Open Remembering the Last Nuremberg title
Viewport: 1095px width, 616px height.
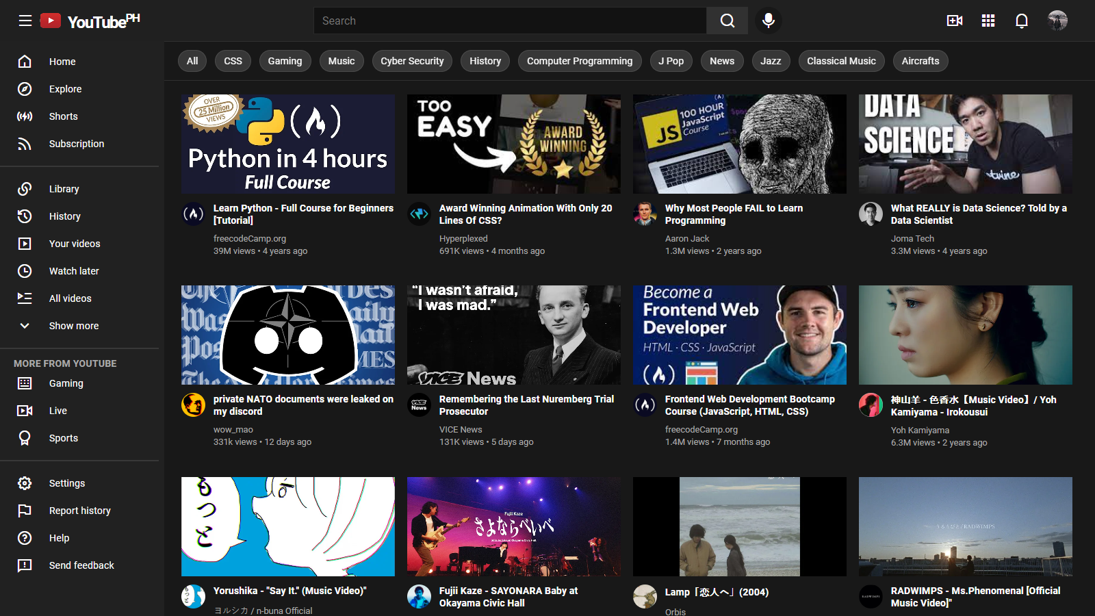pos(526,405)
